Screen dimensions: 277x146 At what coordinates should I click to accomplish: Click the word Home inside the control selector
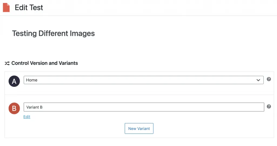(x=32, y=80)
